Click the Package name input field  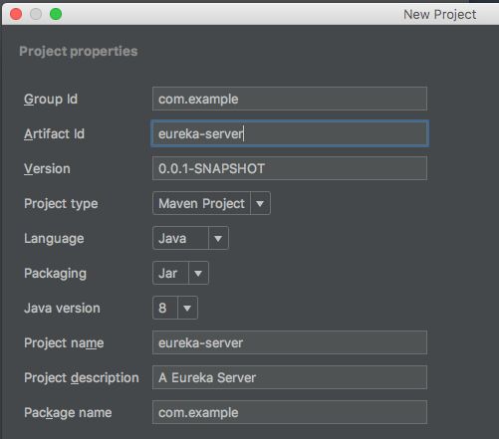pos(290,412)
